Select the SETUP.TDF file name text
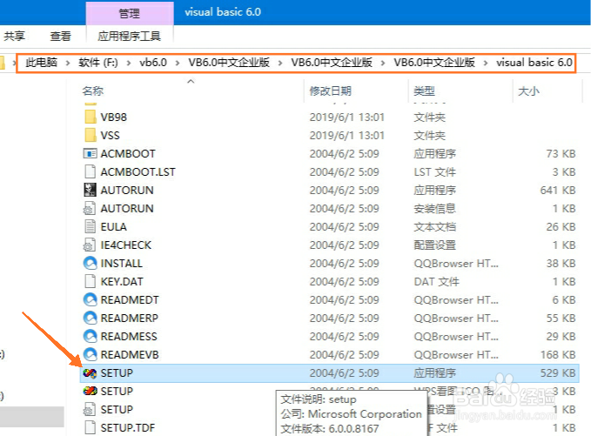591x436 pixels. tap(128, 427)
